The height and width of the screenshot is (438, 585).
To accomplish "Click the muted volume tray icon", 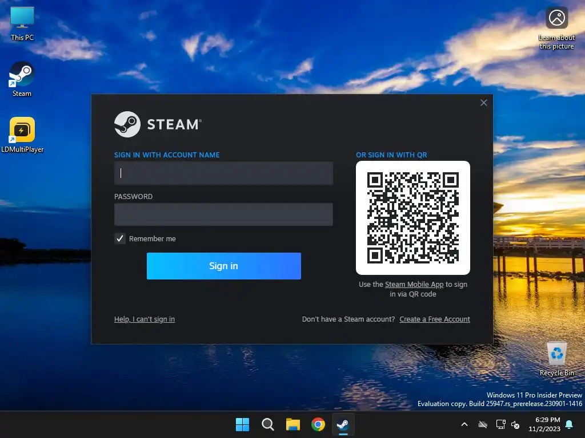I will pos(516,424).
